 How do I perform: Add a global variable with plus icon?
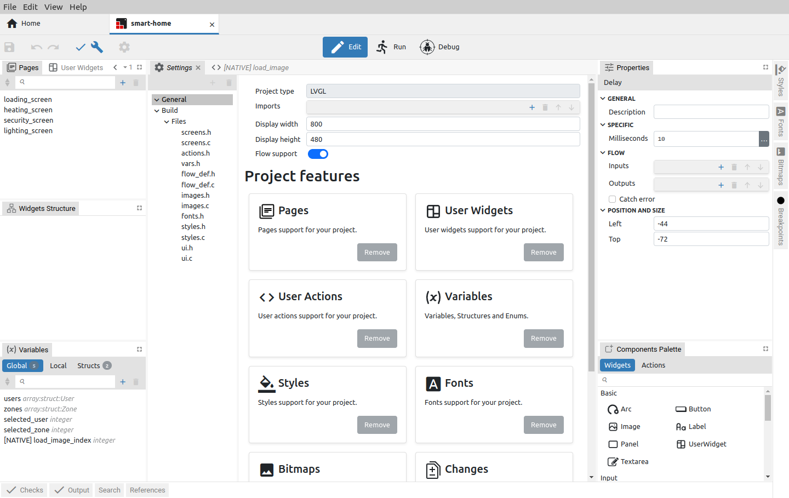point(123,382)
